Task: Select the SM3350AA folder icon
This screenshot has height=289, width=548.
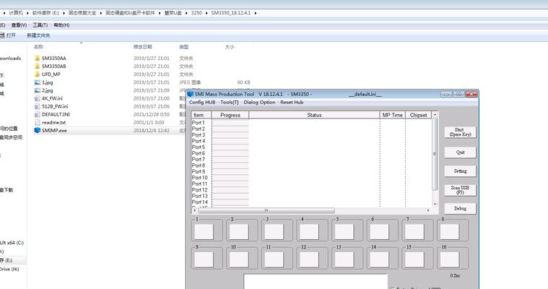Action: (x=38, y=58)
